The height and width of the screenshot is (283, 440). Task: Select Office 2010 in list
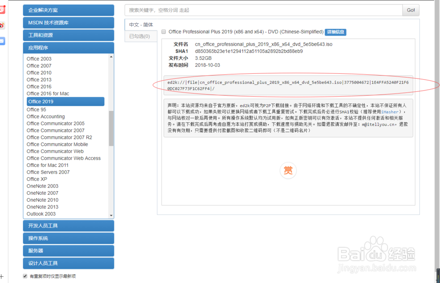pyautogui.click(x=39, y=73)
